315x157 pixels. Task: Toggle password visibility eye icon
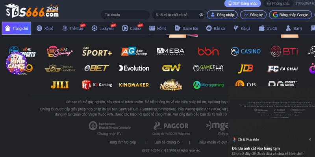[x=201, y=15]
